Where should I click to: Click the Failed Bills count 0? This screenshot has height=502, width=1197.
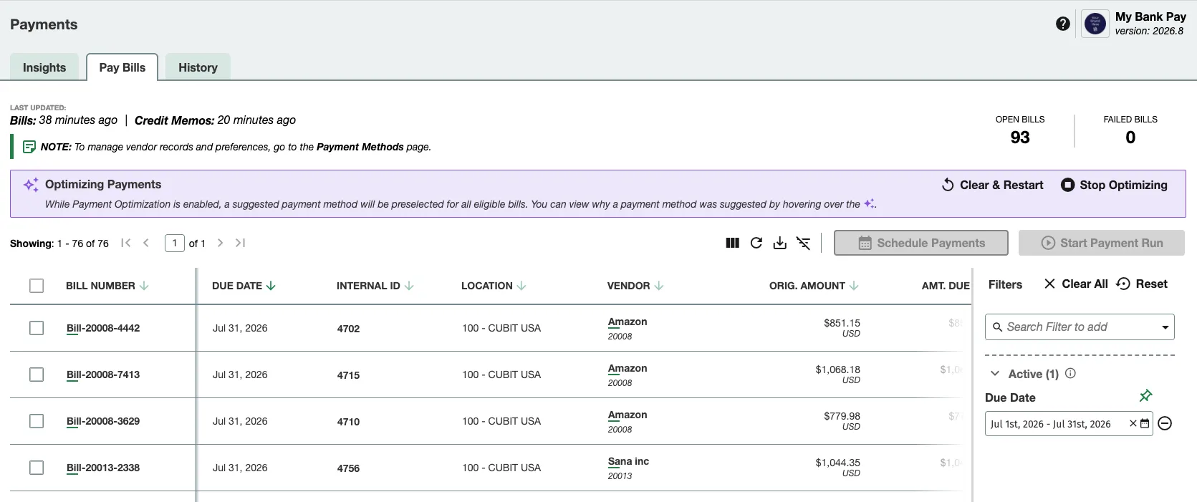click(1130, 137)
